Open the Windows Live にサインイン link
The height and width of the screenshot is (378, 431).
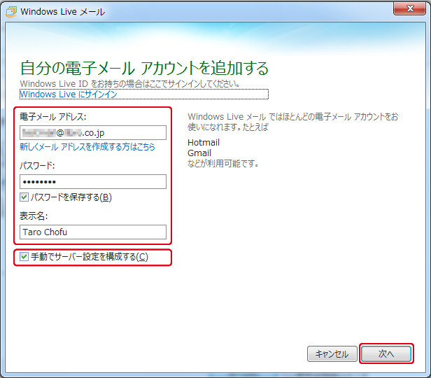[x=69, y=94]
